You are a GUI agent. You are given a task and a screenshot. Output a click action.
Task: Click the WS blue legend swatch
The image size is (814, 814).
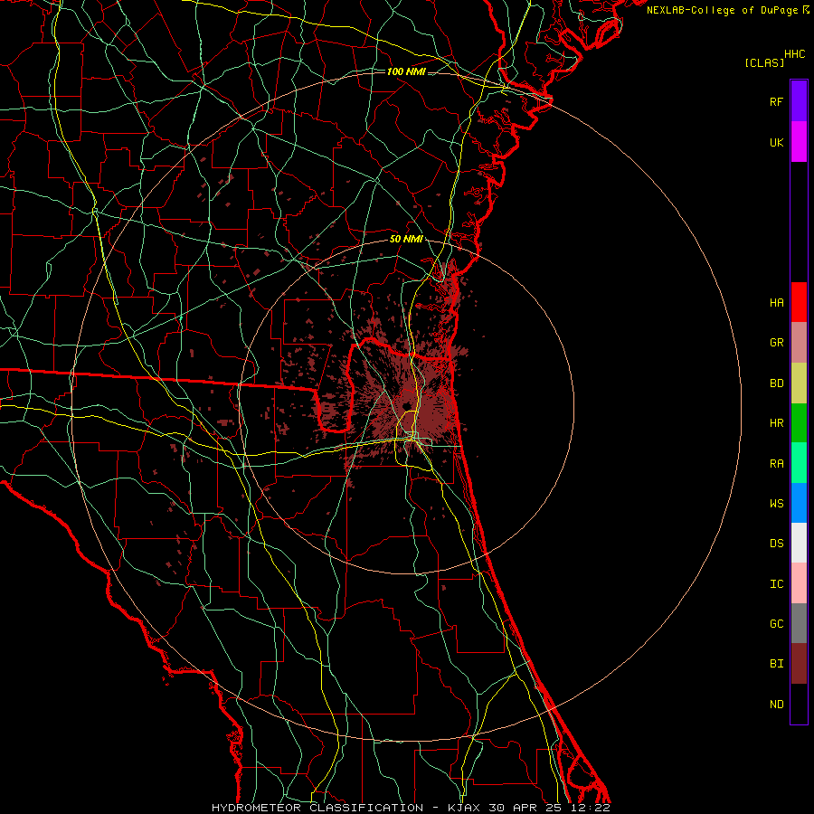pos(799,503)
